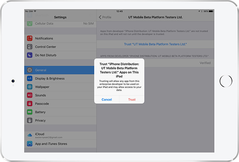This screenshot has width=239, height=162.
Task: Tap the back chevron next to Profile
Action: (x=100, y=17)
